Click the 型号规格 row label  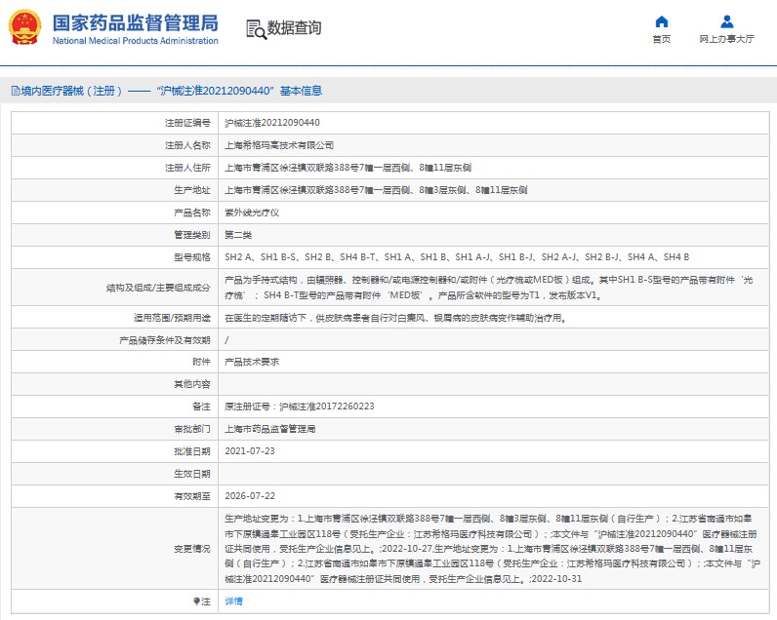click(x=192, y=257)
